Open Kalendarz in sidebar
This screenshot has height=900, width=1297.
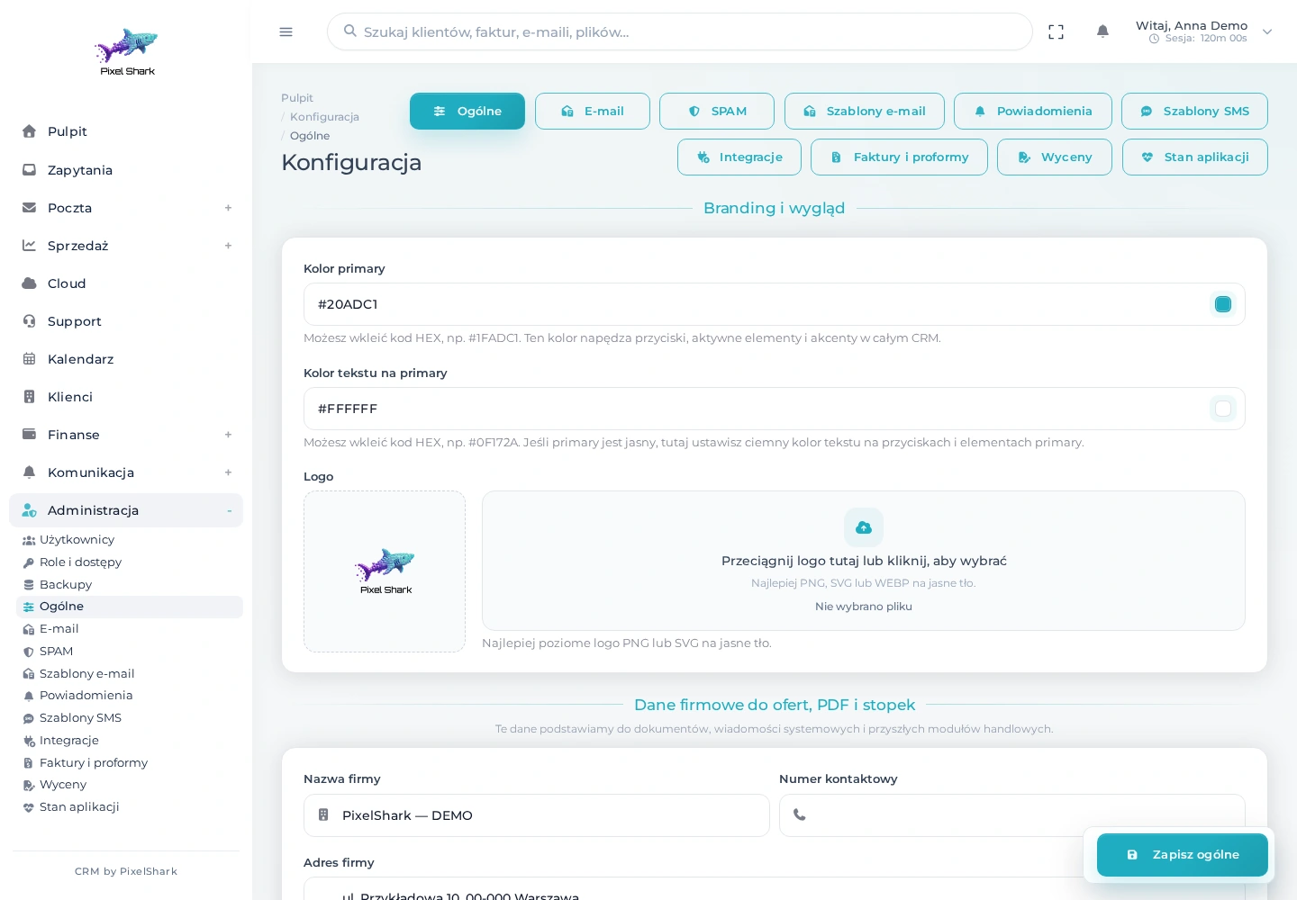126,359
